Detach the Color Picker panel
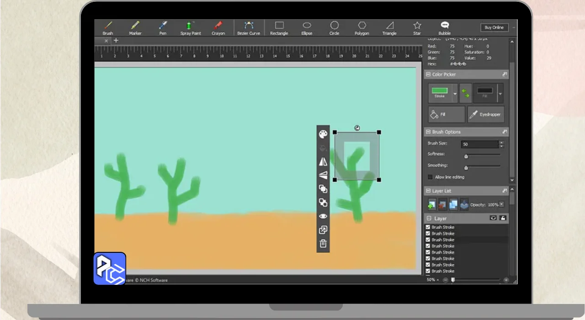Image resolution: width=585 pixels, height=320 pixels. click(x=505, y=74)
